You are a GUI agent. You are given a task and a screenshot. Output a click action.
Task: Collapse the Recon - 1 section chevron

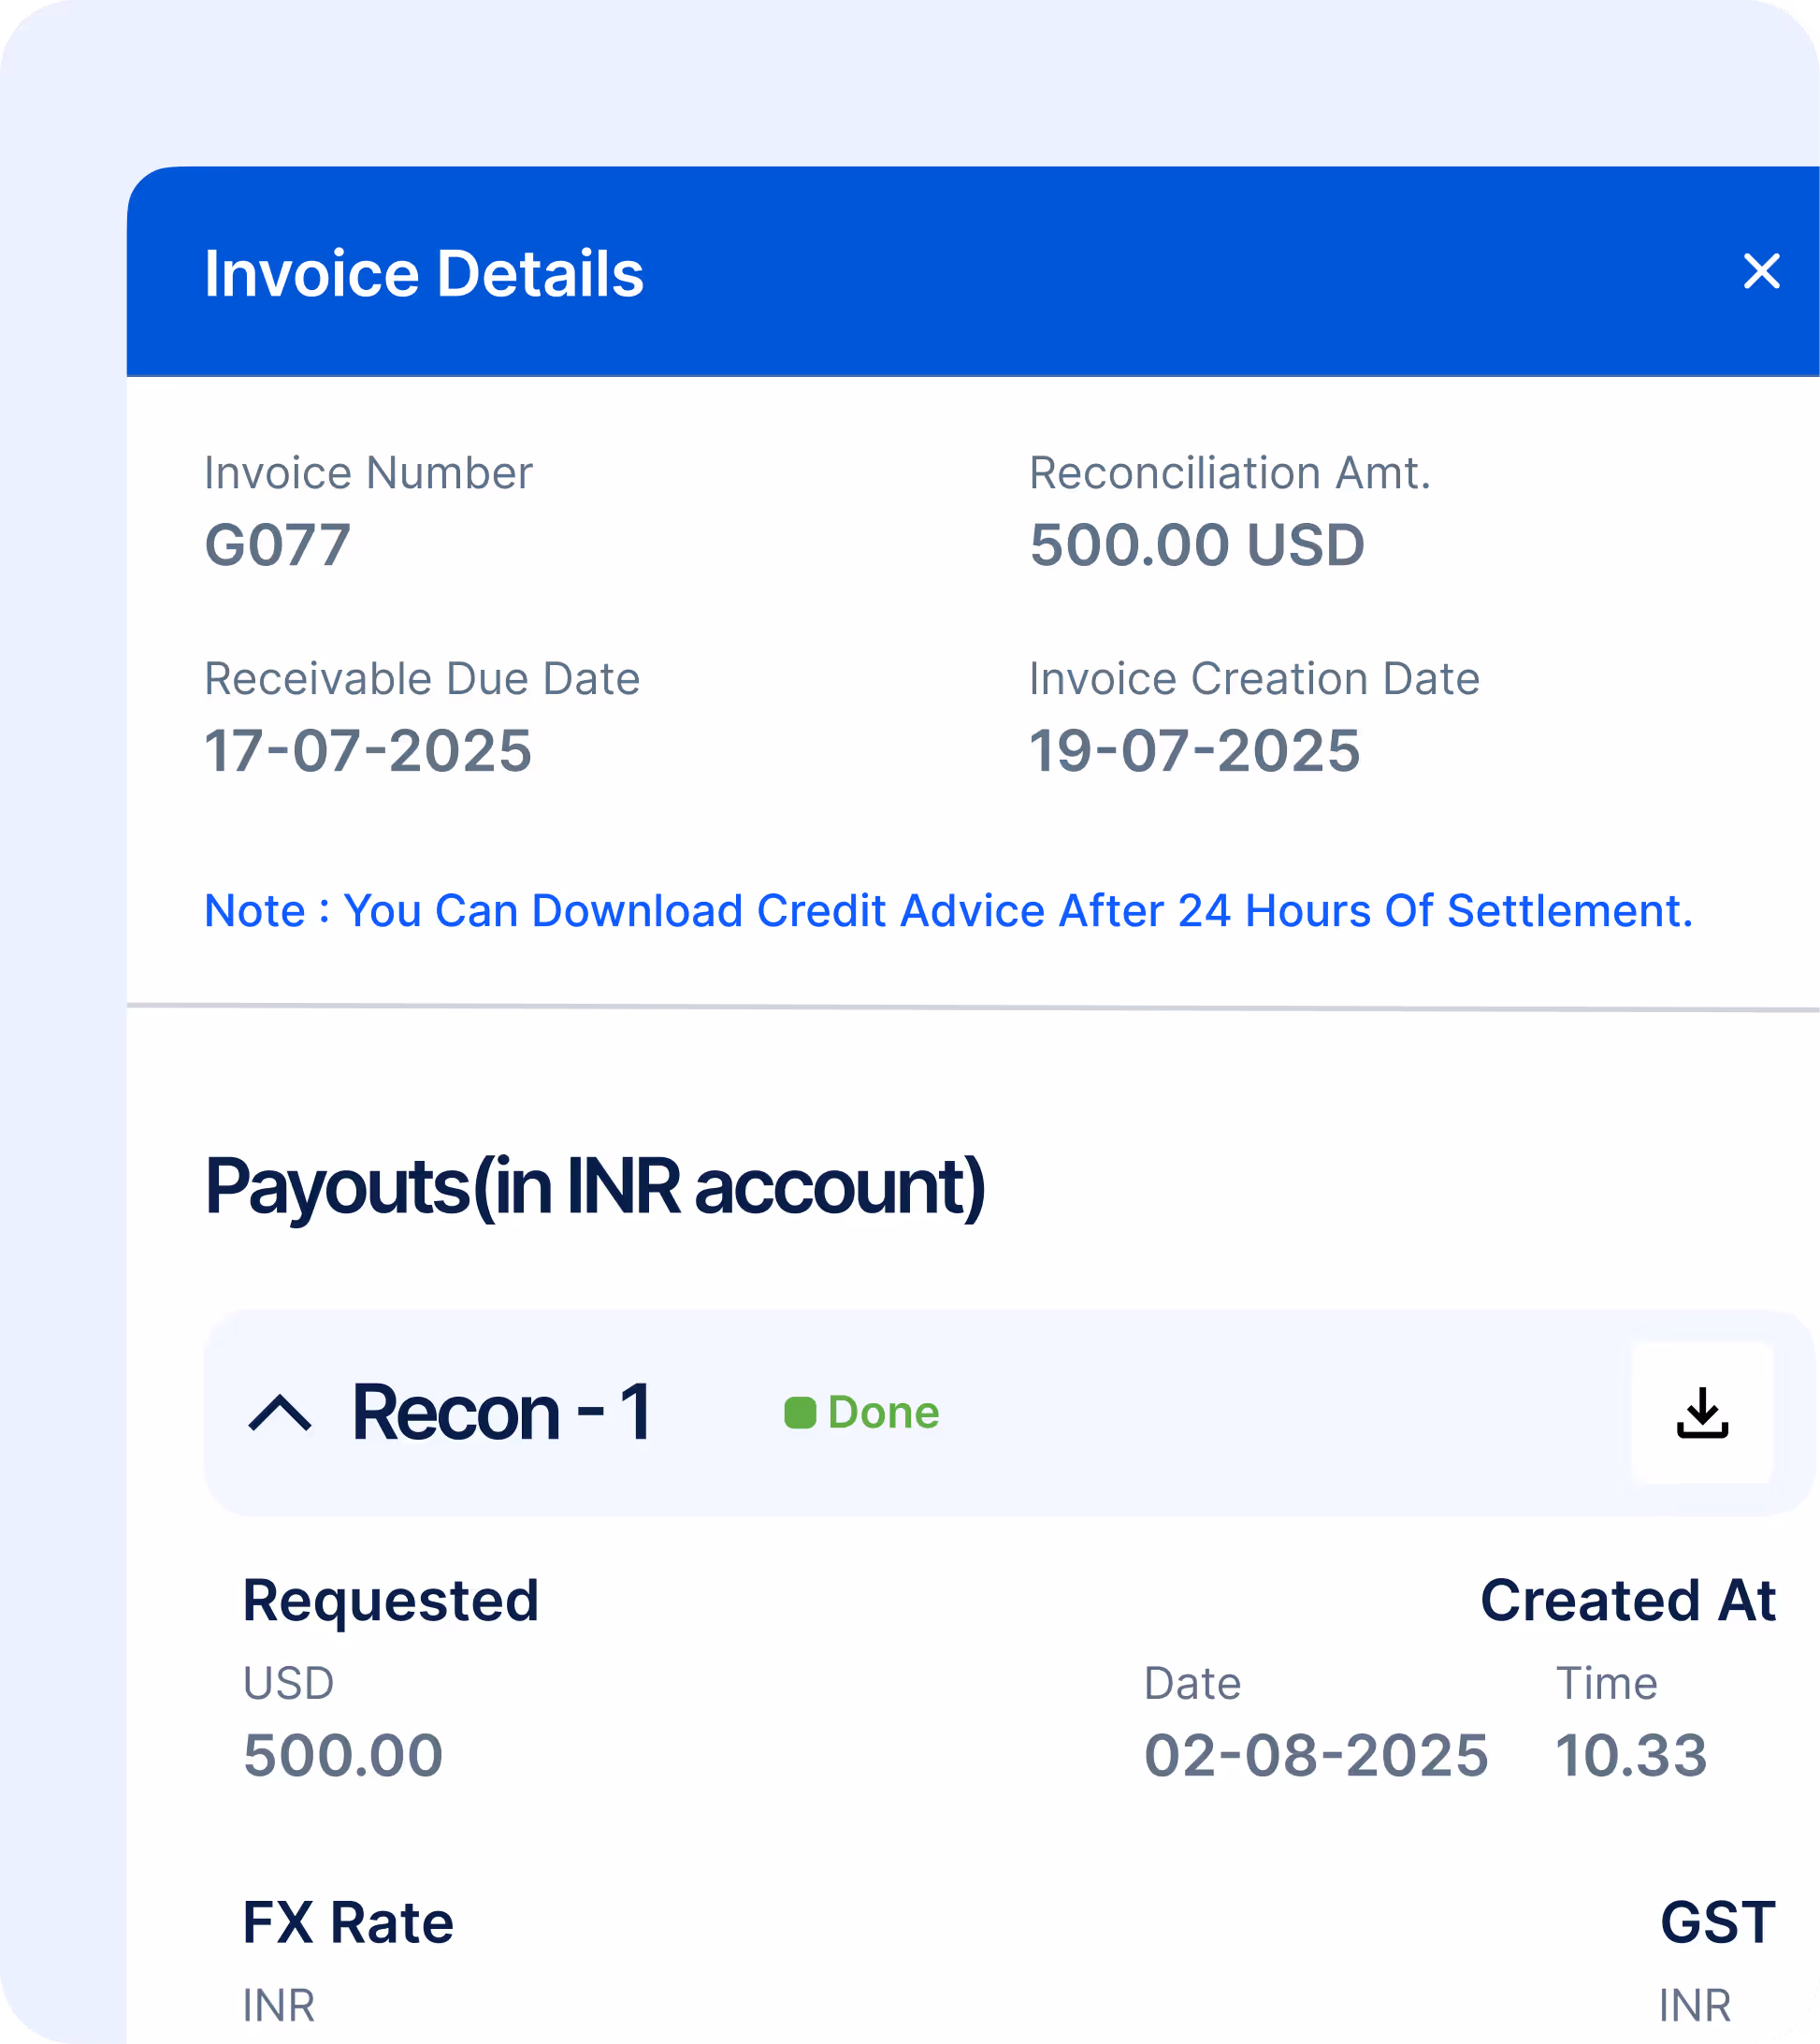[x=280, y=1413]
